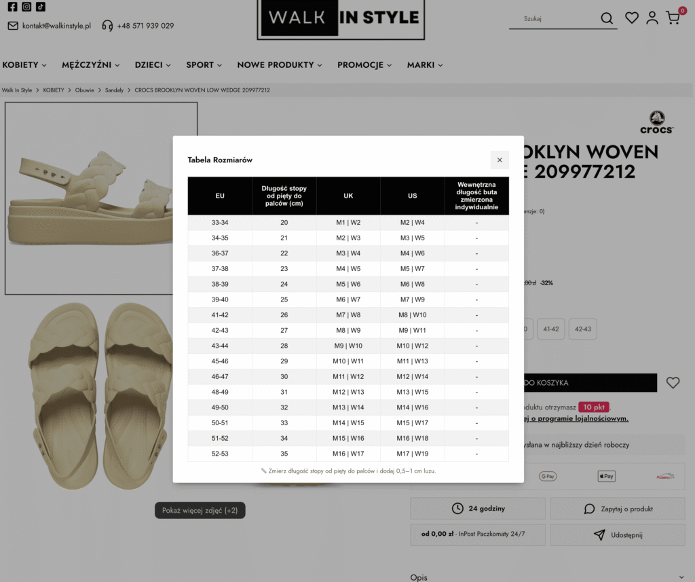Open the user account icon
Image resolution: width=695 pixels, height=582 pixels.
click(x=652, y=18)
